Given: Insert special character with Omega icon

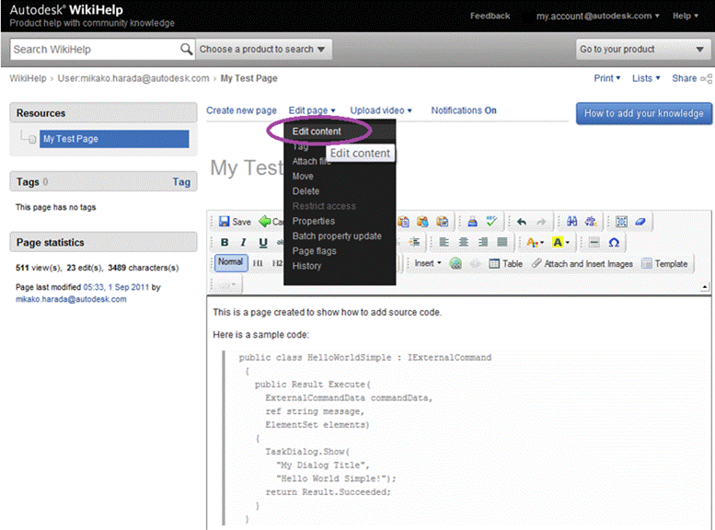Looking at the screenshot, I should (614, 242).
